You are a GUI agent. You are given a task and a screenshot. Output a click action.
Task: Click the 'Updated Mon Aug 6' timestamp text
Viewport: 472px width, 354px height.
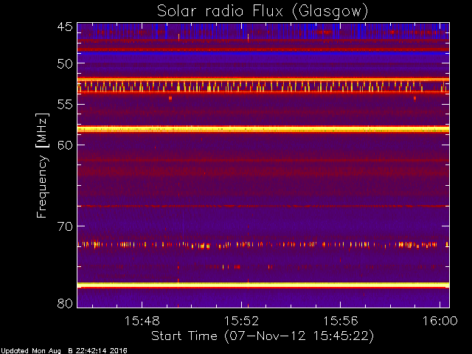click(x=37, y=351)
